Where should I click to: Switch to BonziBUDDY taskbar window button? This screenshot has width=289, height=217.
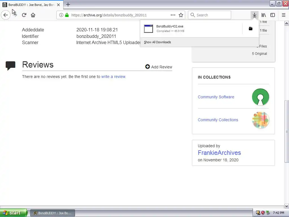pyautogui.click(x=52, y=213)
